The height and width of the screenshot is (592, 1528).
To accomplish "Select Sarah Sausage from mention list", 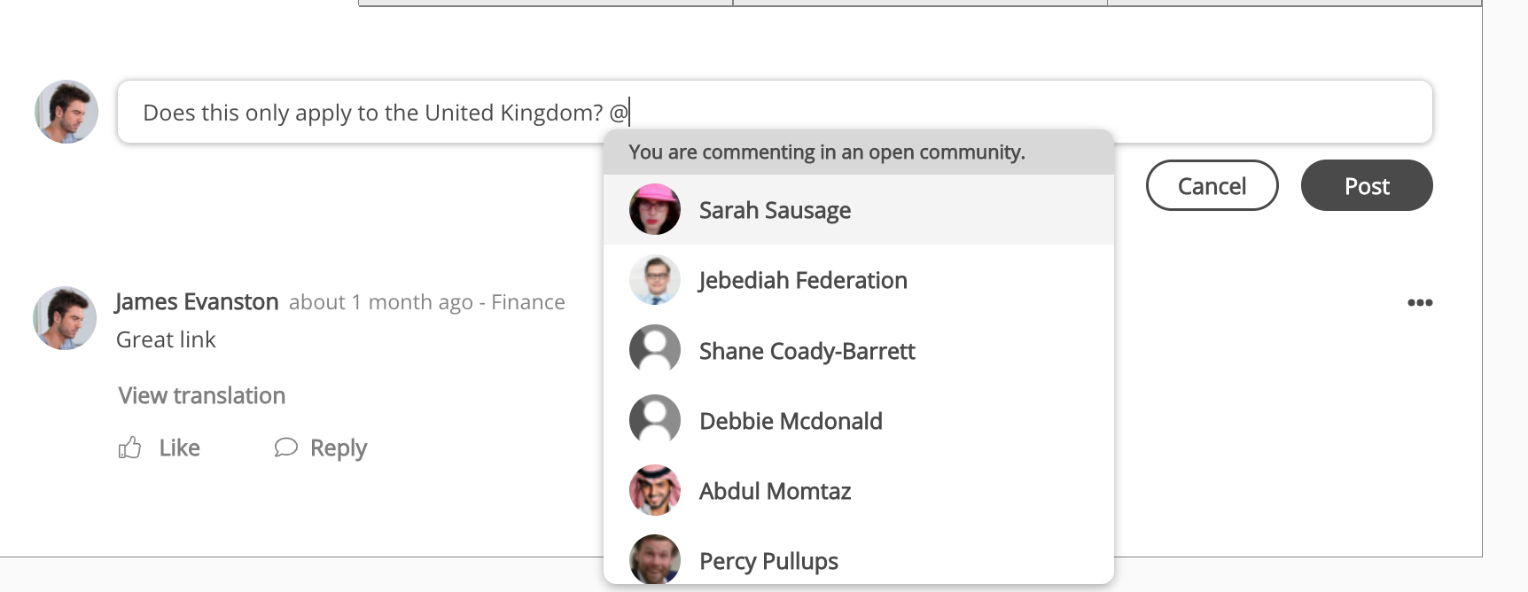I will pos(775,211).
